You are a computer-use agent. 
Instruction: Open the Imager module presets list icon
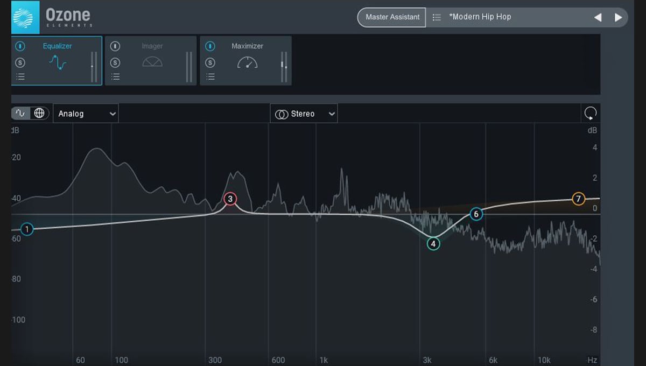(115, 76)
